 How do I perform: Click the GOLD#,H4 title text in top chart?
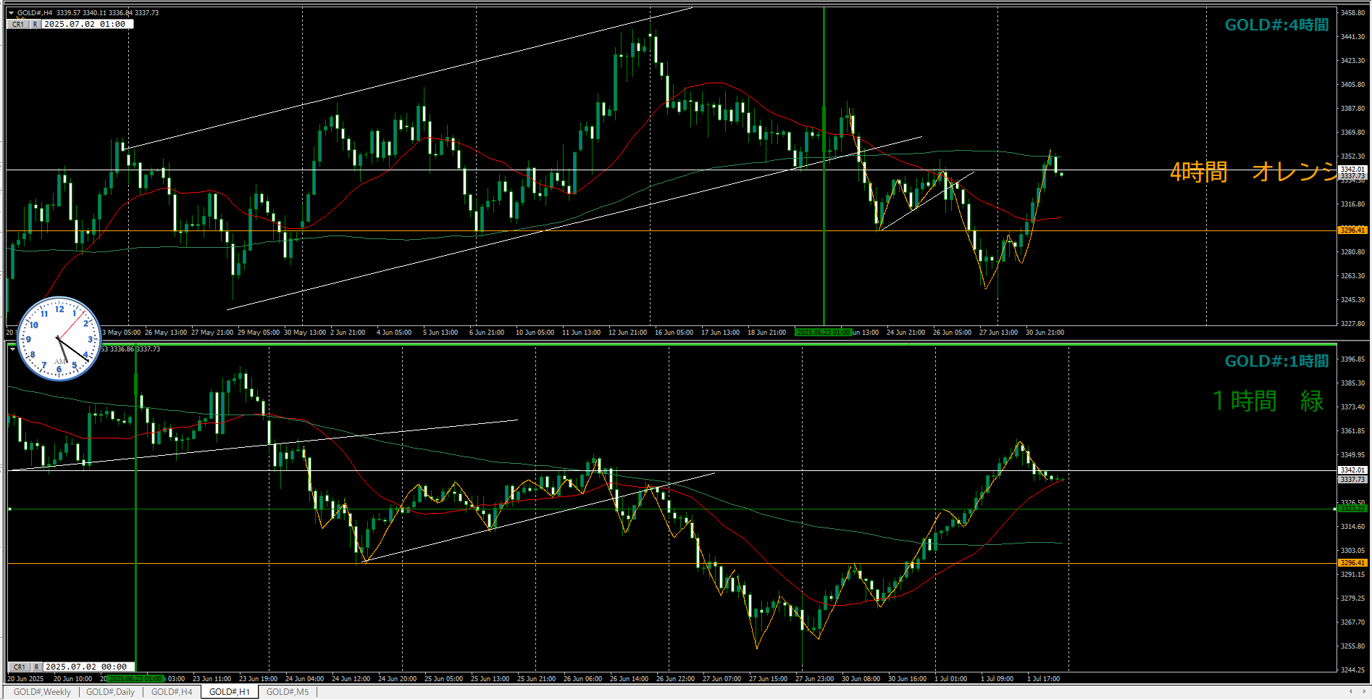point(34,13)
